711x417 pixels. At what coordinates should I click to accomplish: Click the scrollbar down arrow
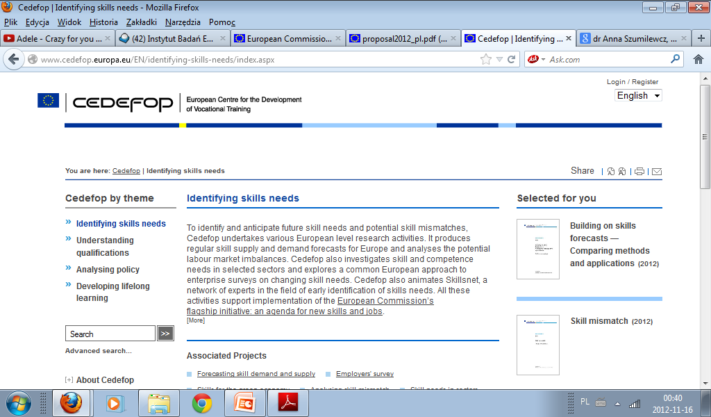[705, 384]
